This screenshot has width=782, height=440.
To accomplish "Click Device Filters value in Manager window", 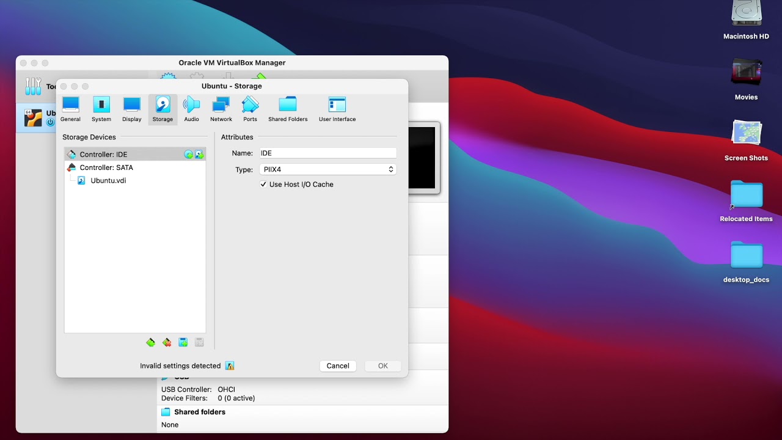I will tap(236, 398).
